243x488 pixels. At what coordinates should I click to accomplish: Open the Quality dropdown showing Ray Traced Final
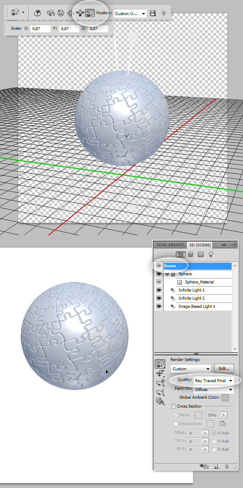pos(214,381)
